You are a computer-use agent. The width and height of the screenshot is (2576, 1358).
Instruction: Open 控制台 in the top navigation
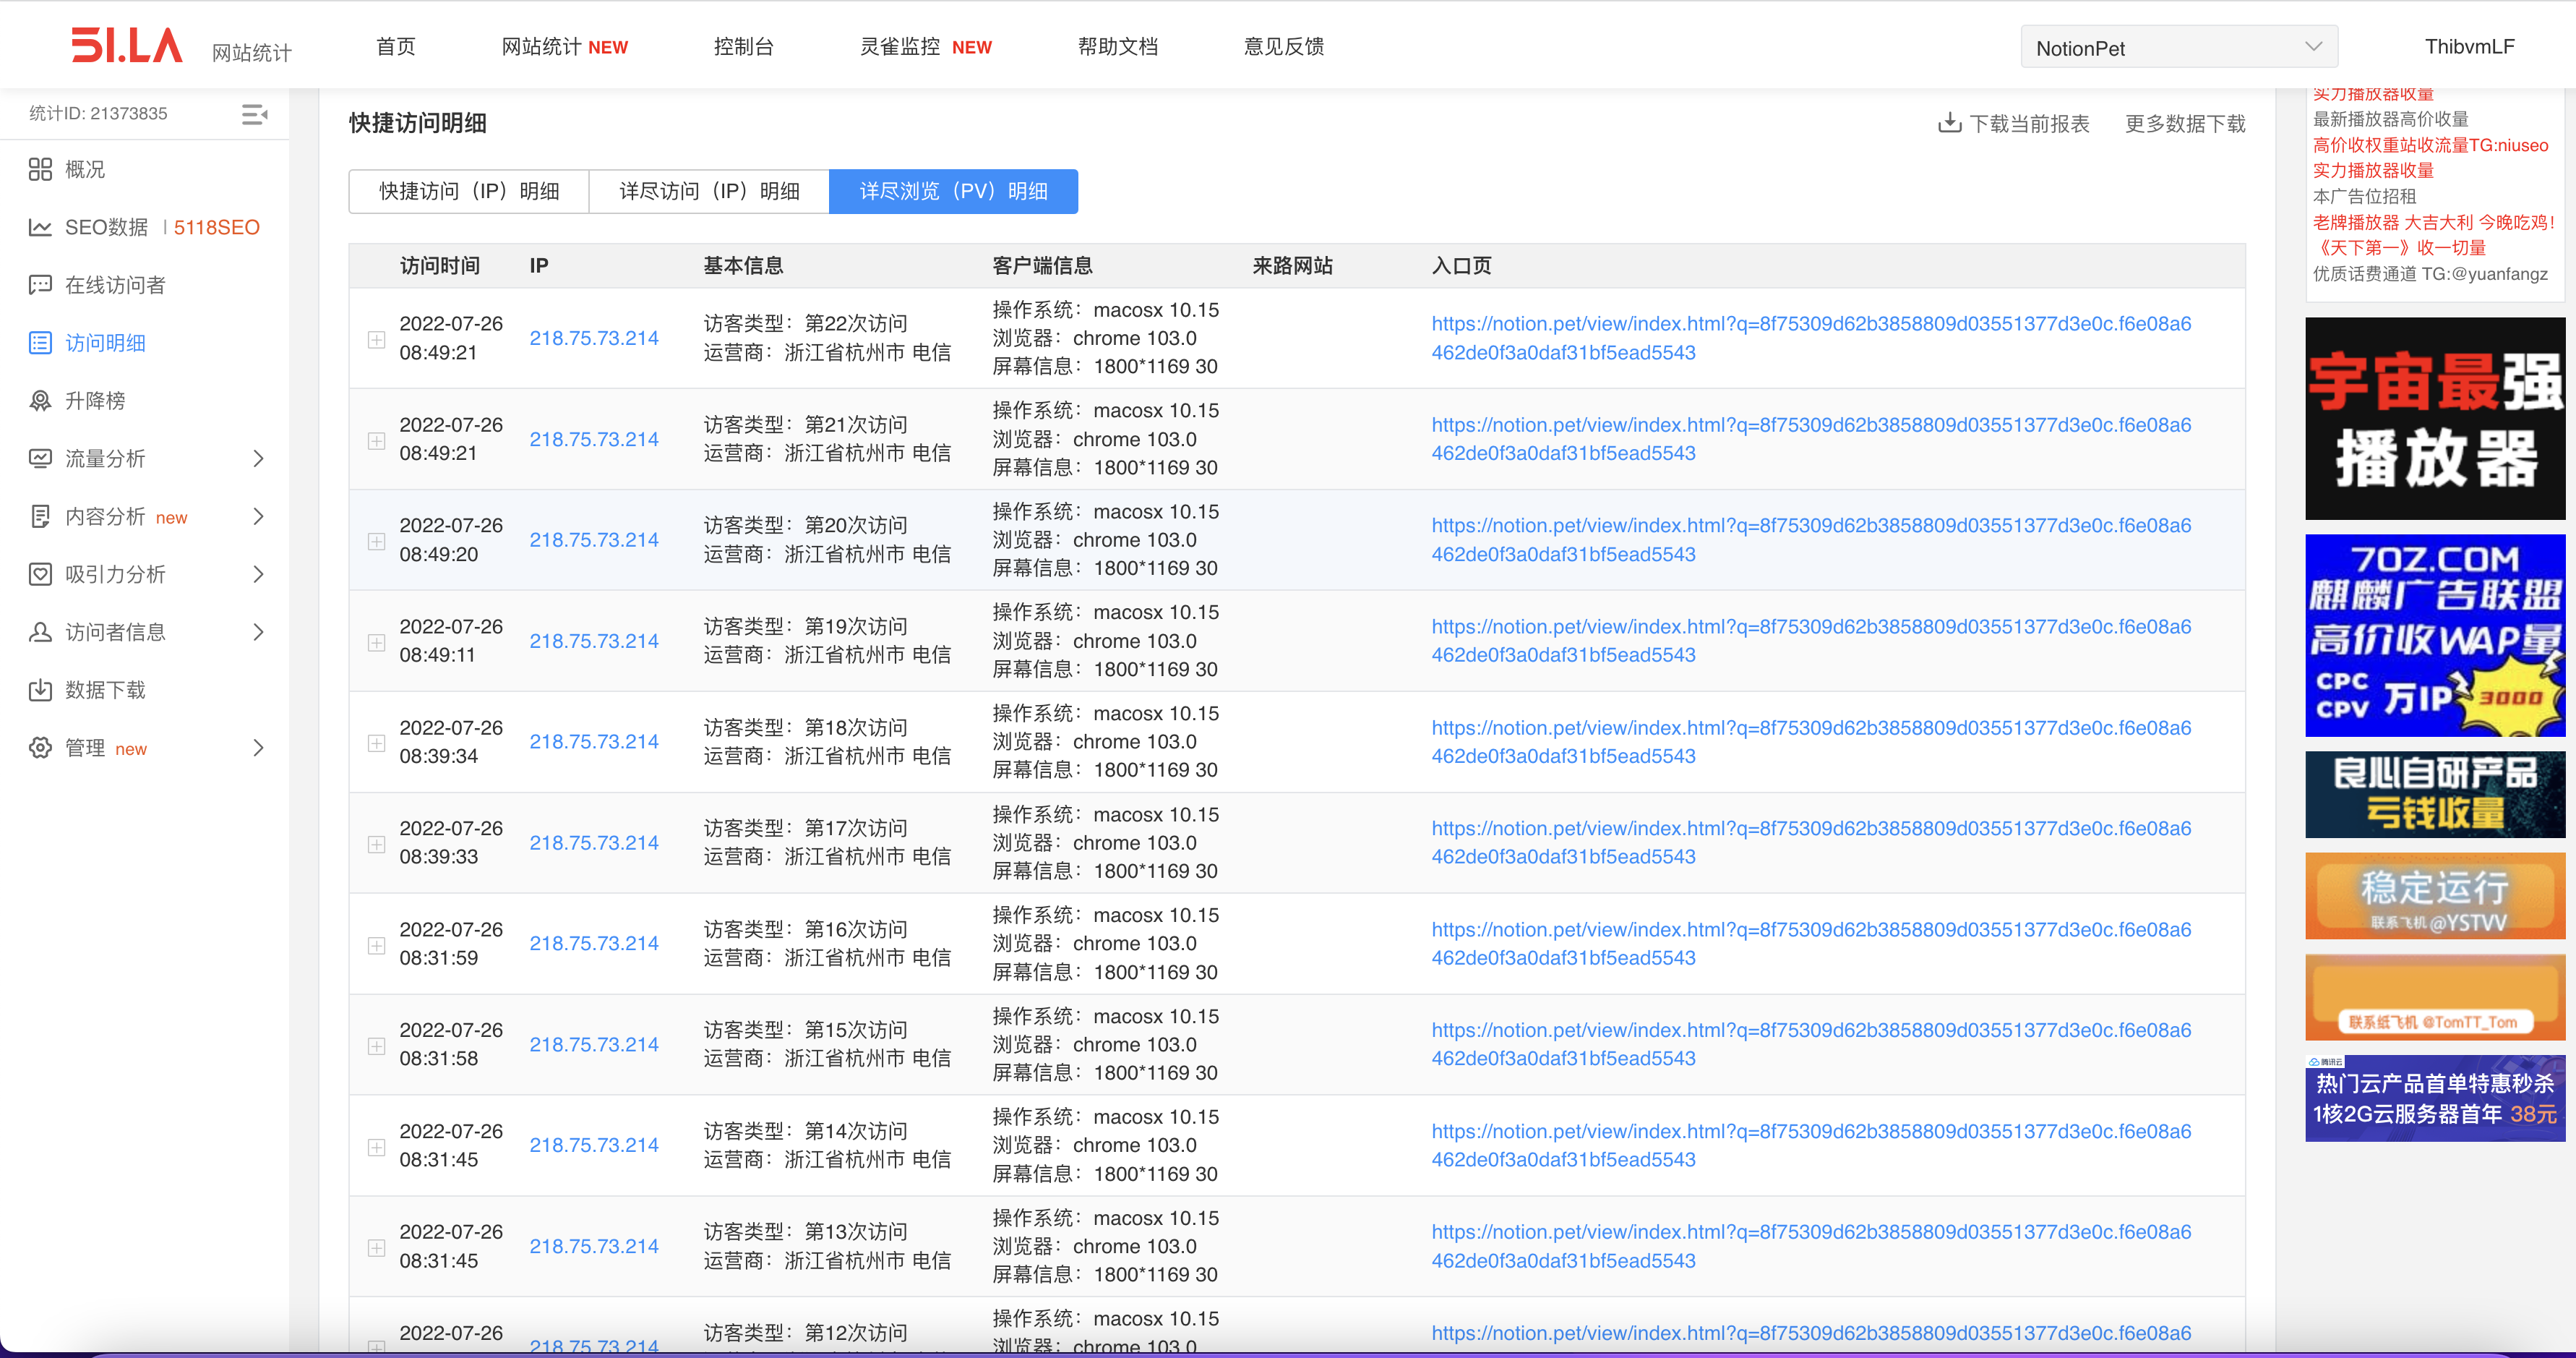click(743, 46)
